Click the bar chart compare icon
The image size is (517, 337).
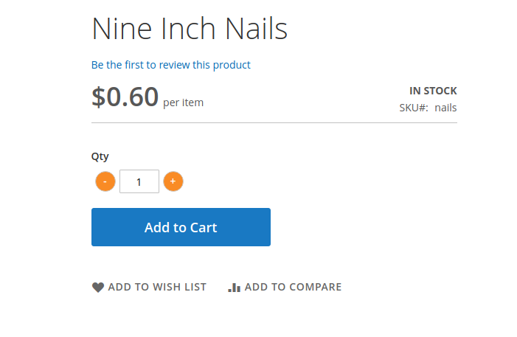click(234, 287)
